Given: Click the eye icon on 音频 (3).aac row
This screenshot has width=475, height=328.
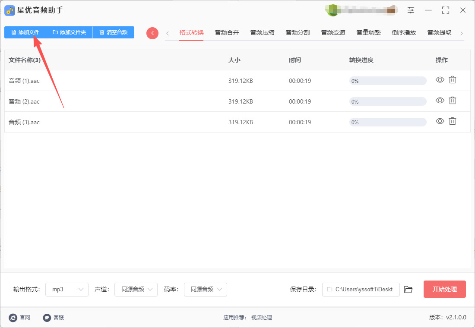Looking at the screenshot, I should click(x=440, y=121).
